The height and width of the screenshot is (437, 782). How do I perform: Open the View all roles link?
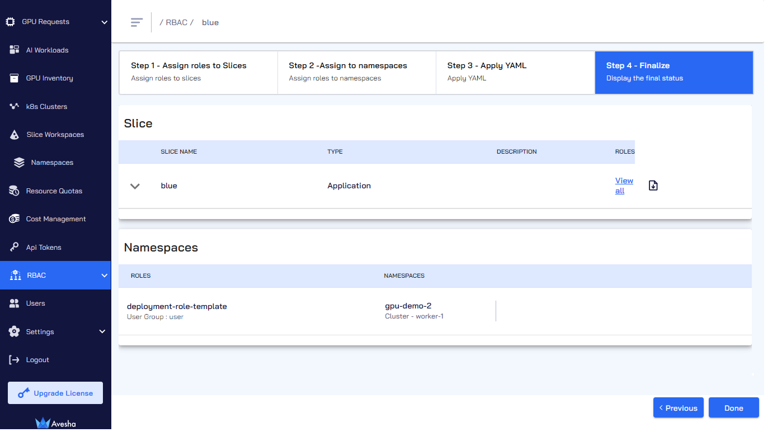(624, 186)
